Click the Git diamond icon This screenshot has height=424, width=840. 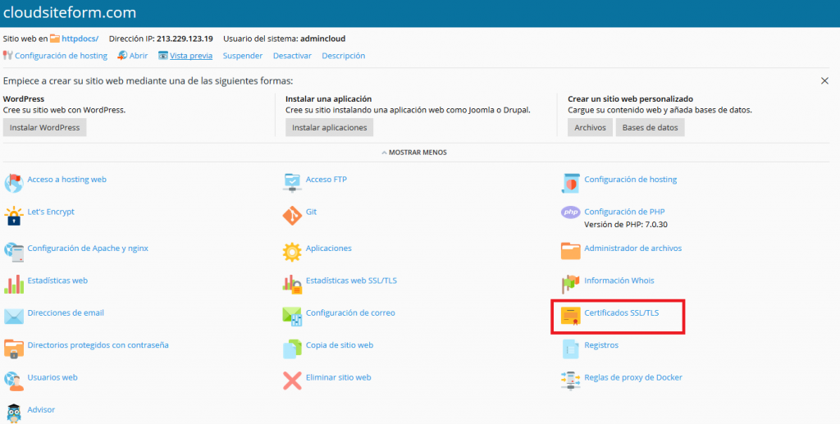(x=292, y=216)
